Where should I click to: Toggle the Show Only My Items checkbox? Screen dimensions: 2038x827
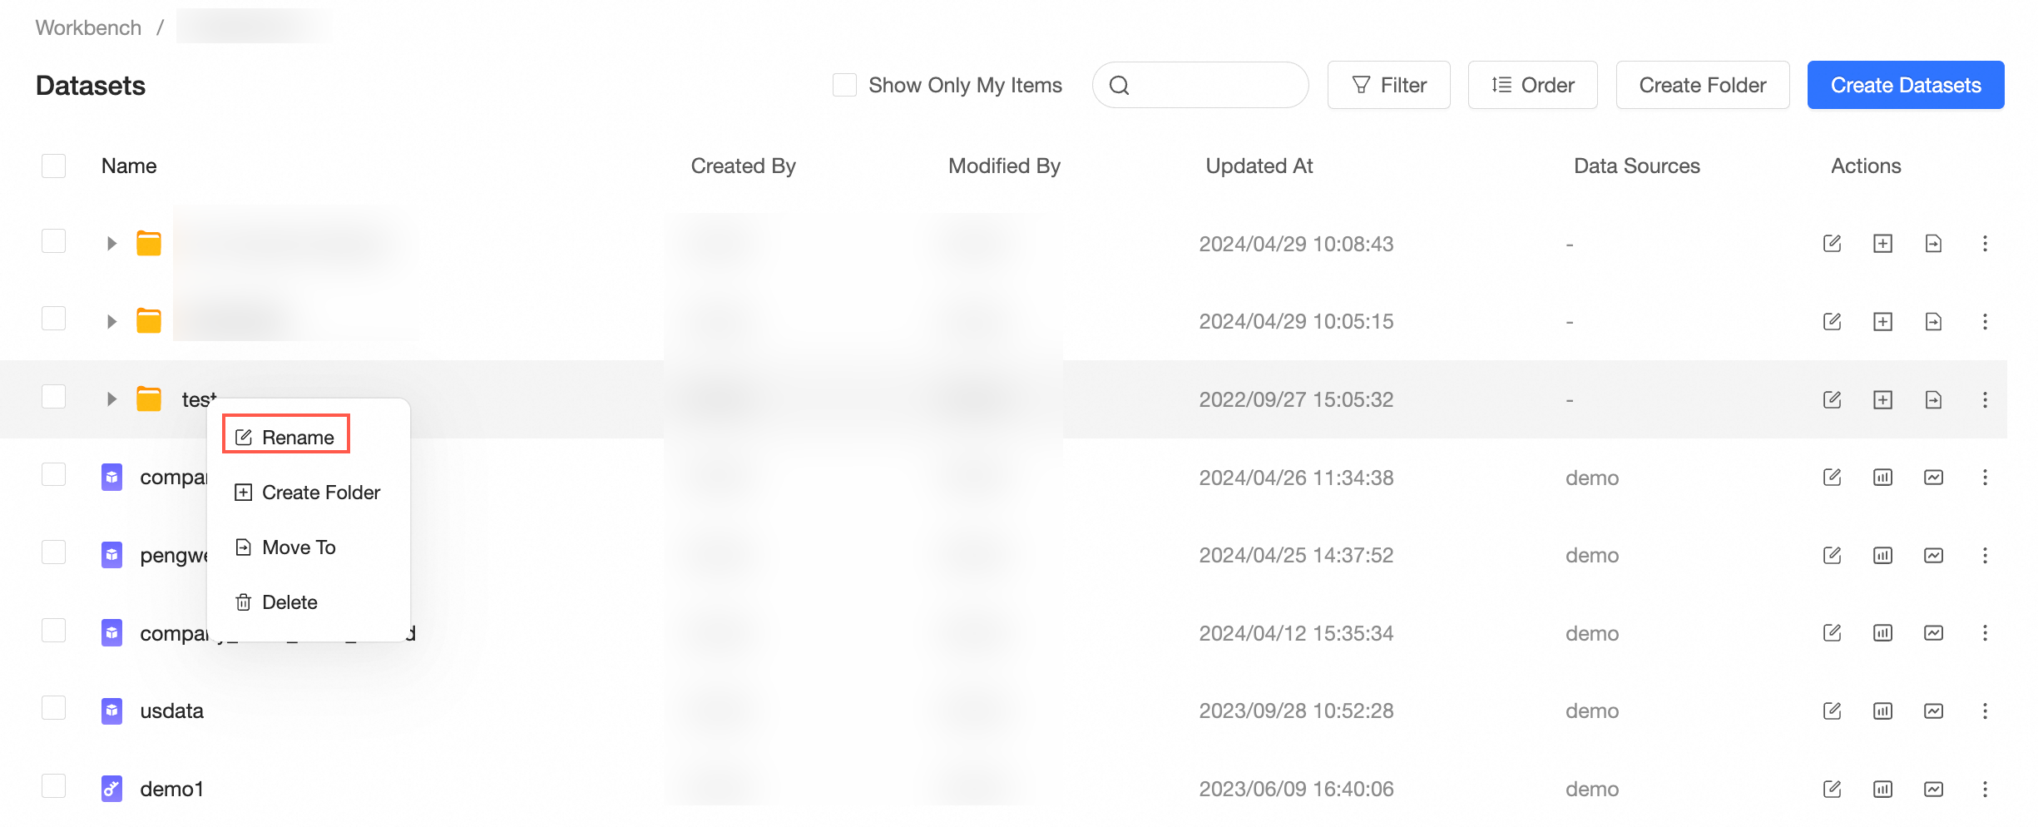(844, 85)
